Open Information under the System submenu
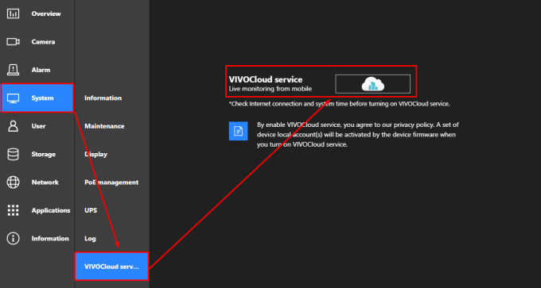Viewport: 541px width, 288px height. click(103, 98)
